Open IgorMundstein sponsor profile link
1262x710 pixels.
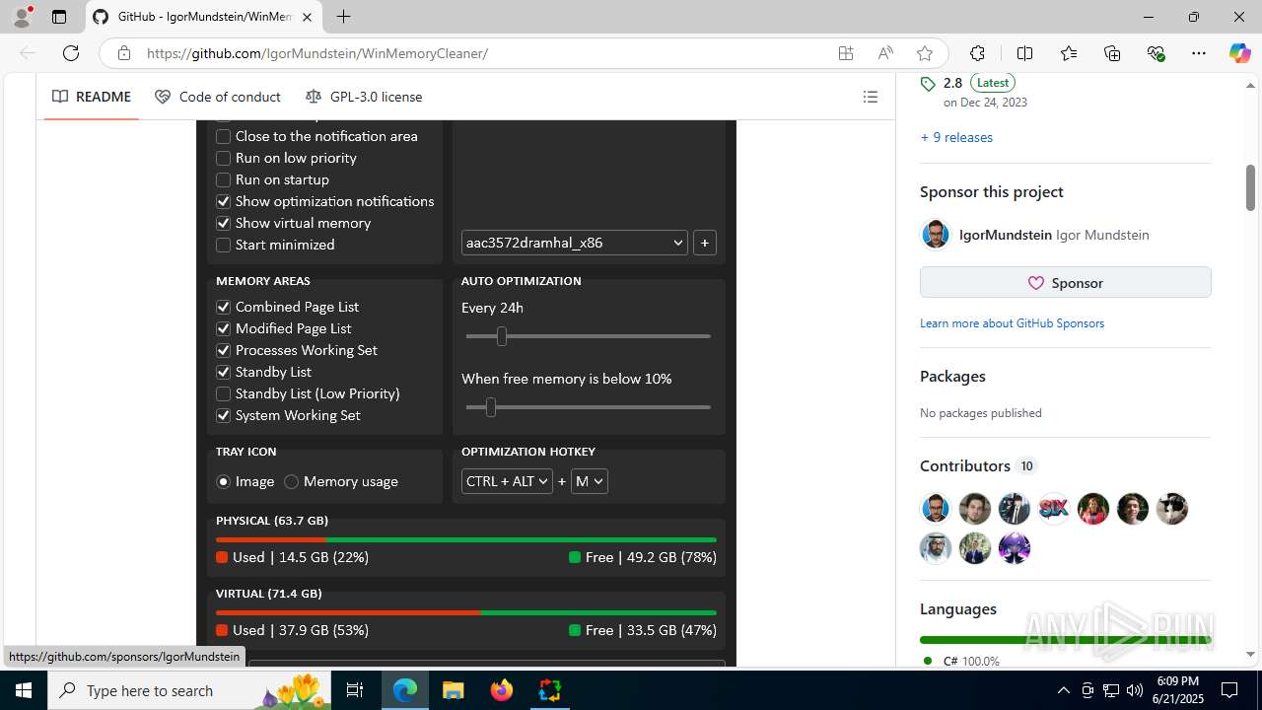[1006, 235]
